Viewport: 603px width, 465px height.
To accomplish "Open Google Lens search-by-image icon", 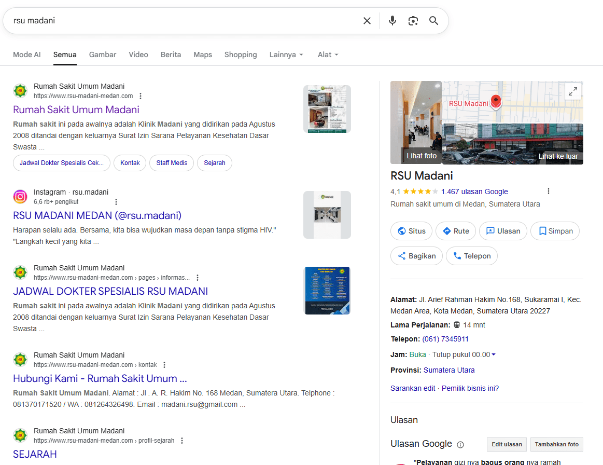I will (412, 21).
